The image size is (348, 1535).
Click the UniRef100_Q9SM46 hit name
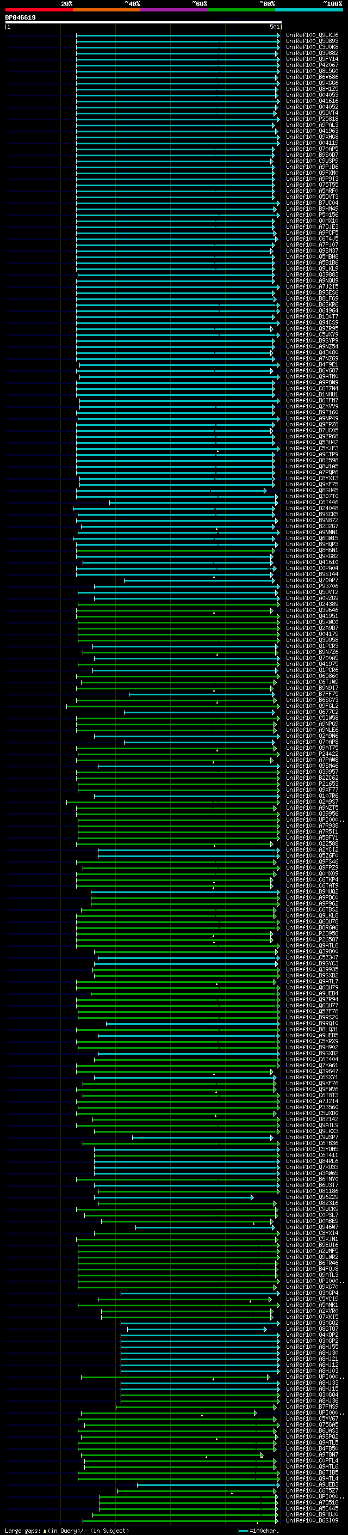312,766
